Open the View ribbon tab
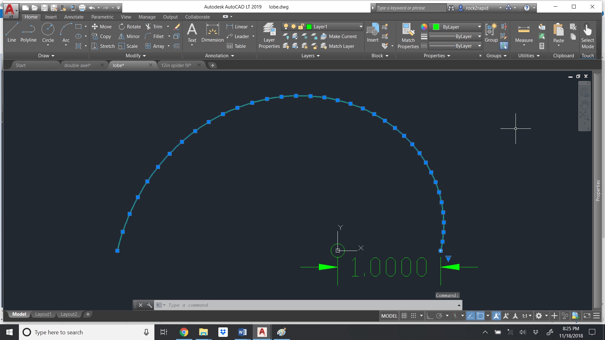The width and height of the screenshot is (605, 340). tap(126, 17)
